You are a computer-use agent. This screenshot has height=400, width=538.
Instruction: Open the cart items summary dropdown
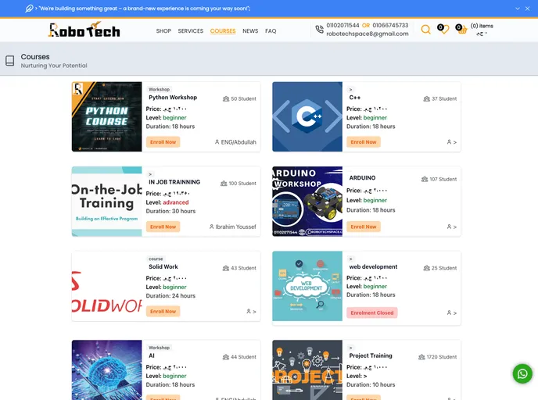coord(482,30)
